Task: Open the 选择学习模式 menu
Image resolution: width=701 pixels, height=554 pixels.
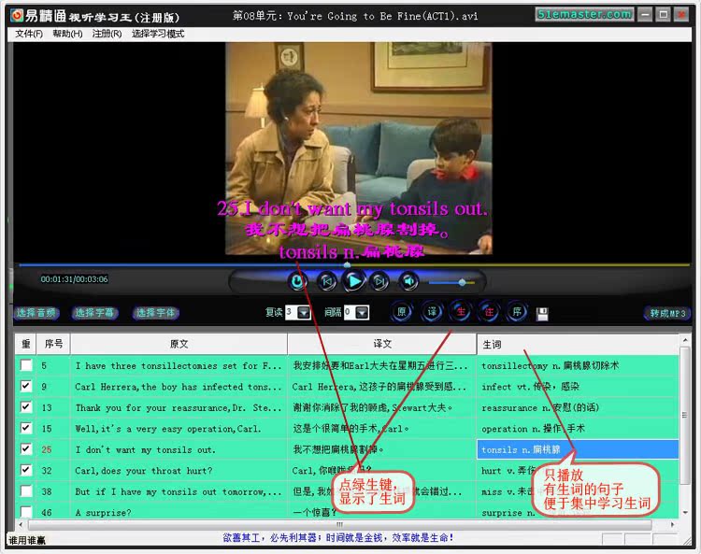Action: point(158,34)
